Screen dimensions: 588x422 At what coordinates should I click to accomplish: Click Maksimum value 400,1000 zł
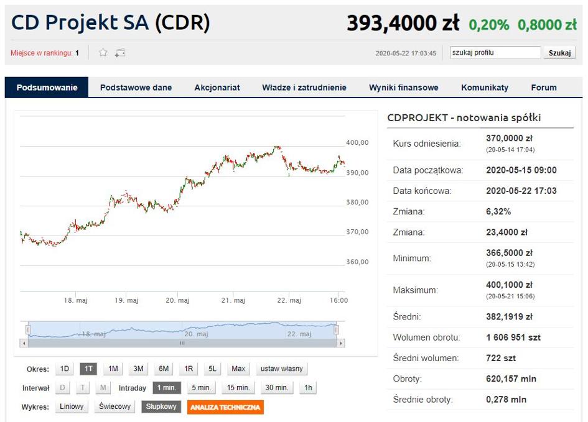tap(509, 285)
